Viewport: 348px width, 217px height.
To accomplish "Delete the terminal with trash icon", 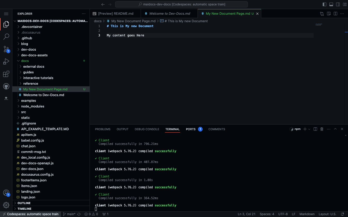I will click(322, 129).
